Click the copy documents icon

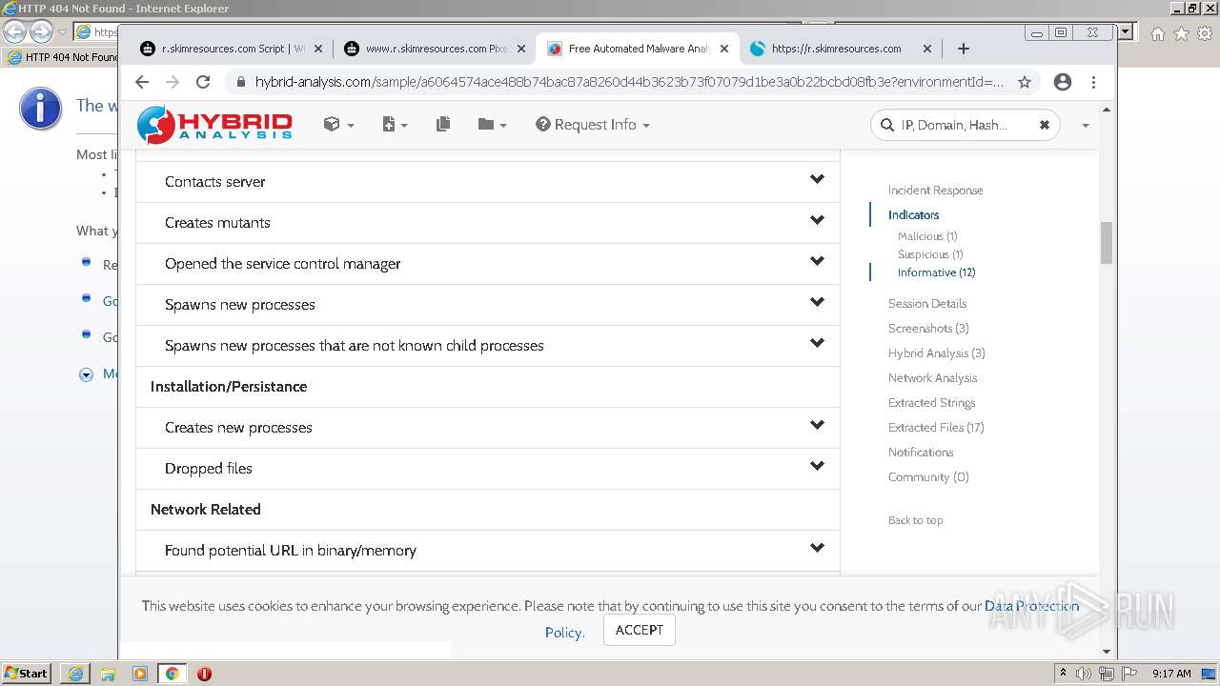pos(443,125)
